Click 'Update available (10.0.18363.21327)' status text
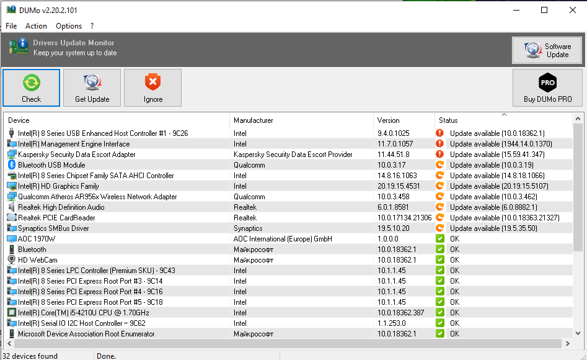The width and height of the screenshot is (587, 360). (x=505, y=217)
